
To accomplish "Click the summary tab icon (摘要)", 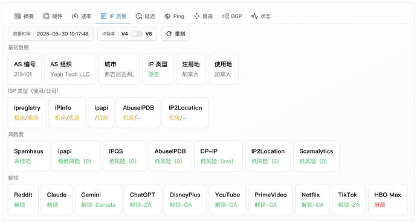I will point(18,16).
